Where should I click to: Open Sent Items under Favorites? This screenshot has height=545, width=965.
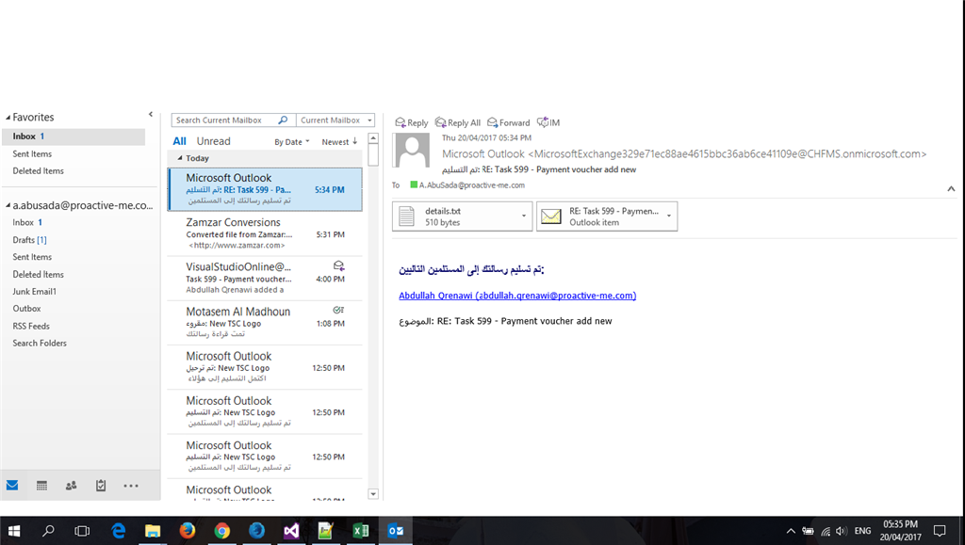[32, 154]
